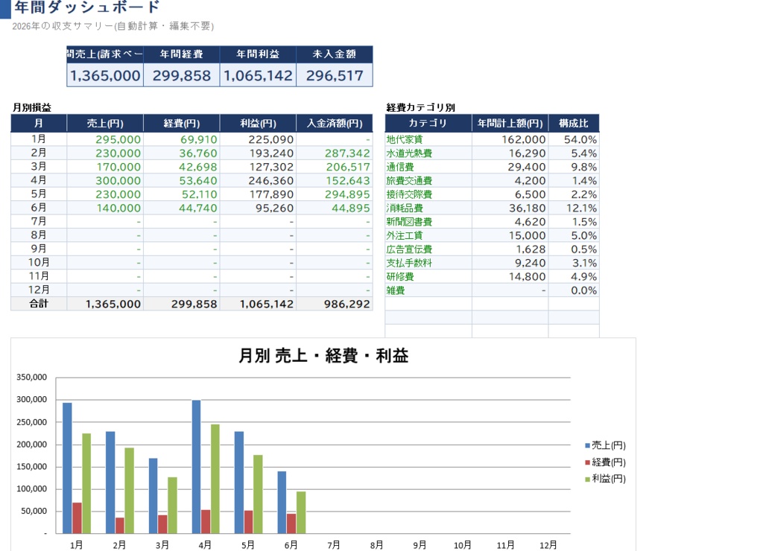Select the 140,000 sales cell for 6月
This screenshot has width=763, height=551.
[105, 208]
